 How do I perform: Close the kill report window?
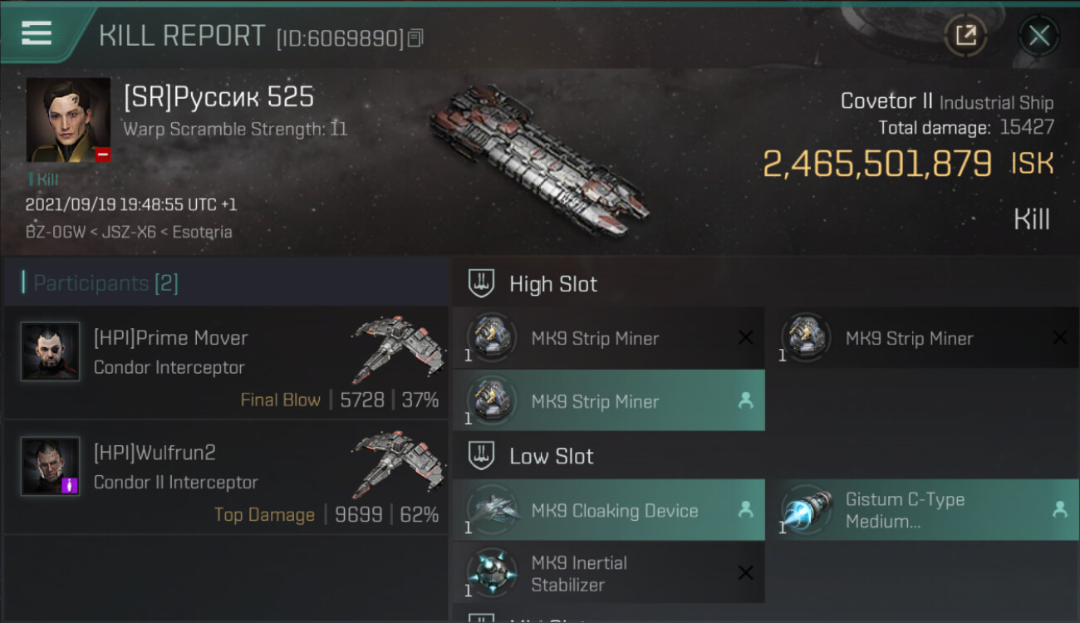1038,36
